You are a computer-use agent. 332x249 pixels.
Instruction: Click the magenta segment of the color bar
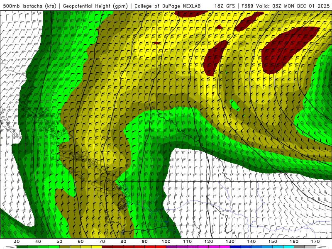coord(225,247)
